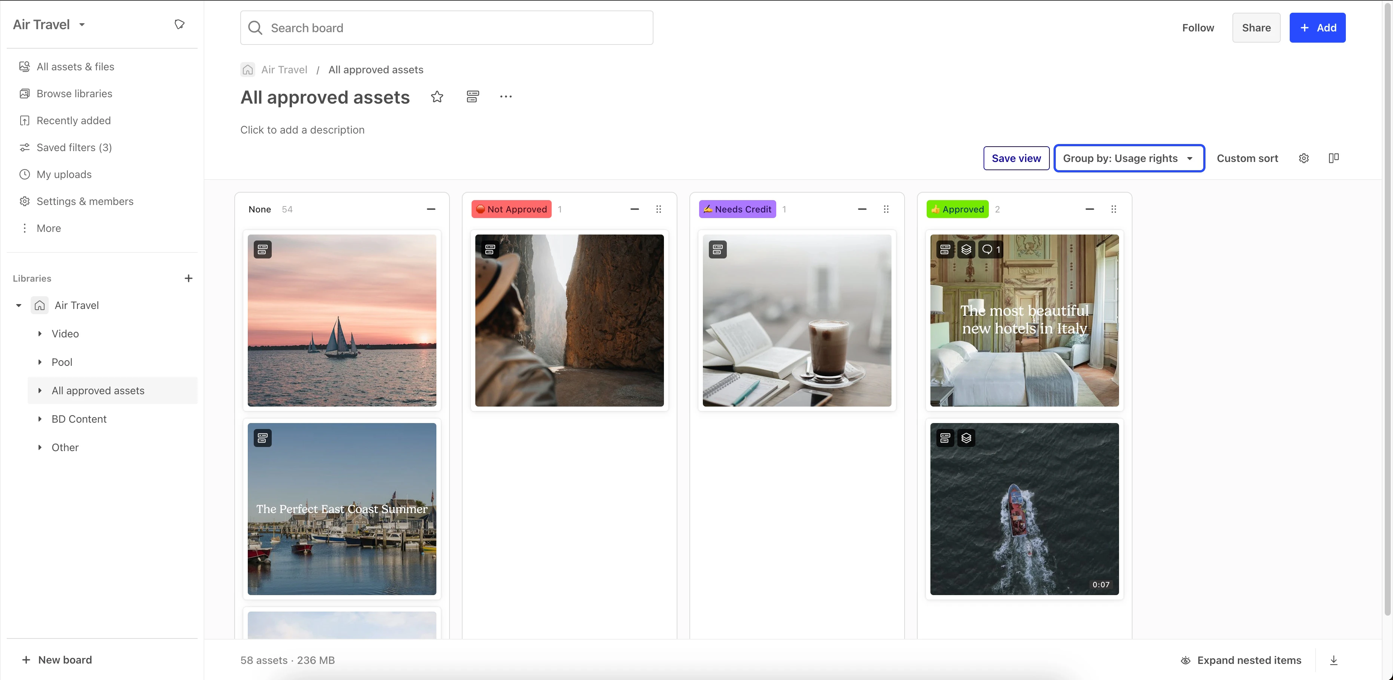Switch to the Recently added section

[x=74, y=120]
